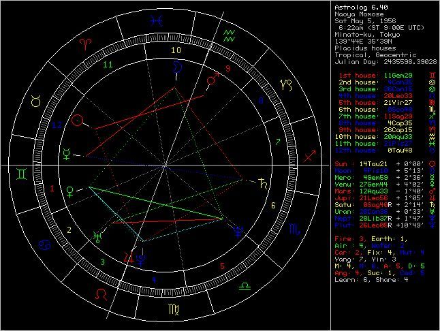The height and width of the screenshot is (331, 440).
Task: Click the Uranus symbol inside the chart
Action: click(x=97, y=237)
